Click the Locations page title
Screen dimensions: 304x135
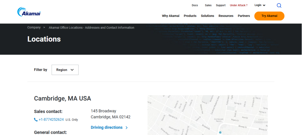tap(44, 39)
